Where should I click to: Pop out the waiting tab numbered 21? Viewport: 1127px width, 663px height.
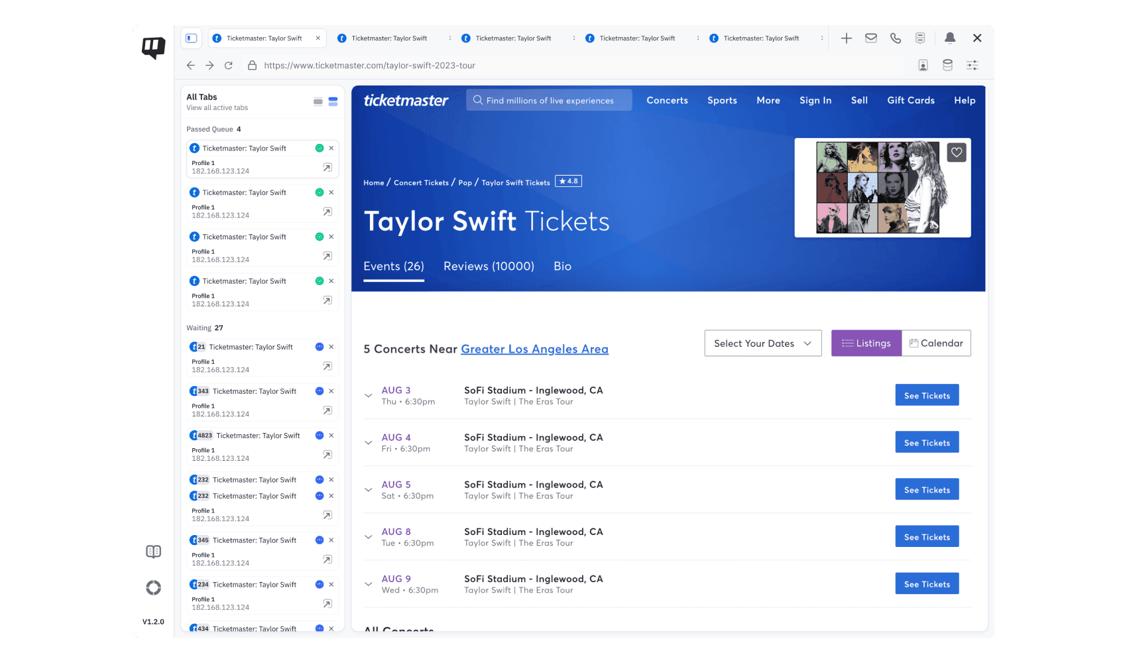coord(327,366)
